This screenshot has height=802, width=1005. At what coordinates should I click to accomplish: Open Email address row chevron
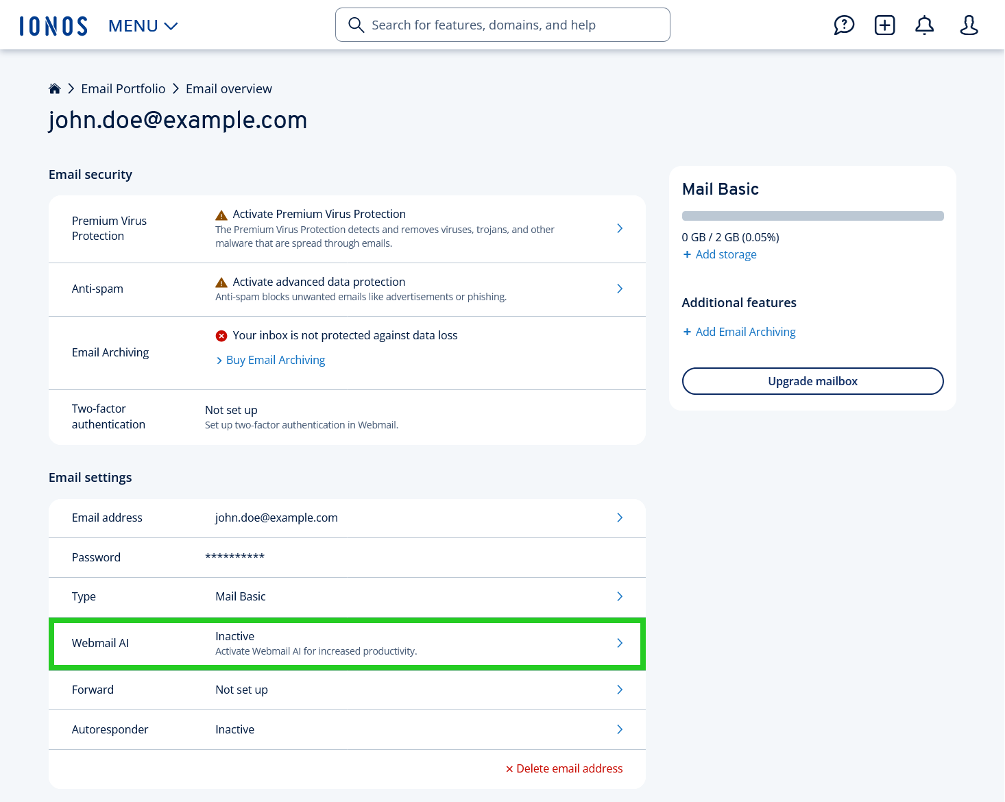click(620, 518)
